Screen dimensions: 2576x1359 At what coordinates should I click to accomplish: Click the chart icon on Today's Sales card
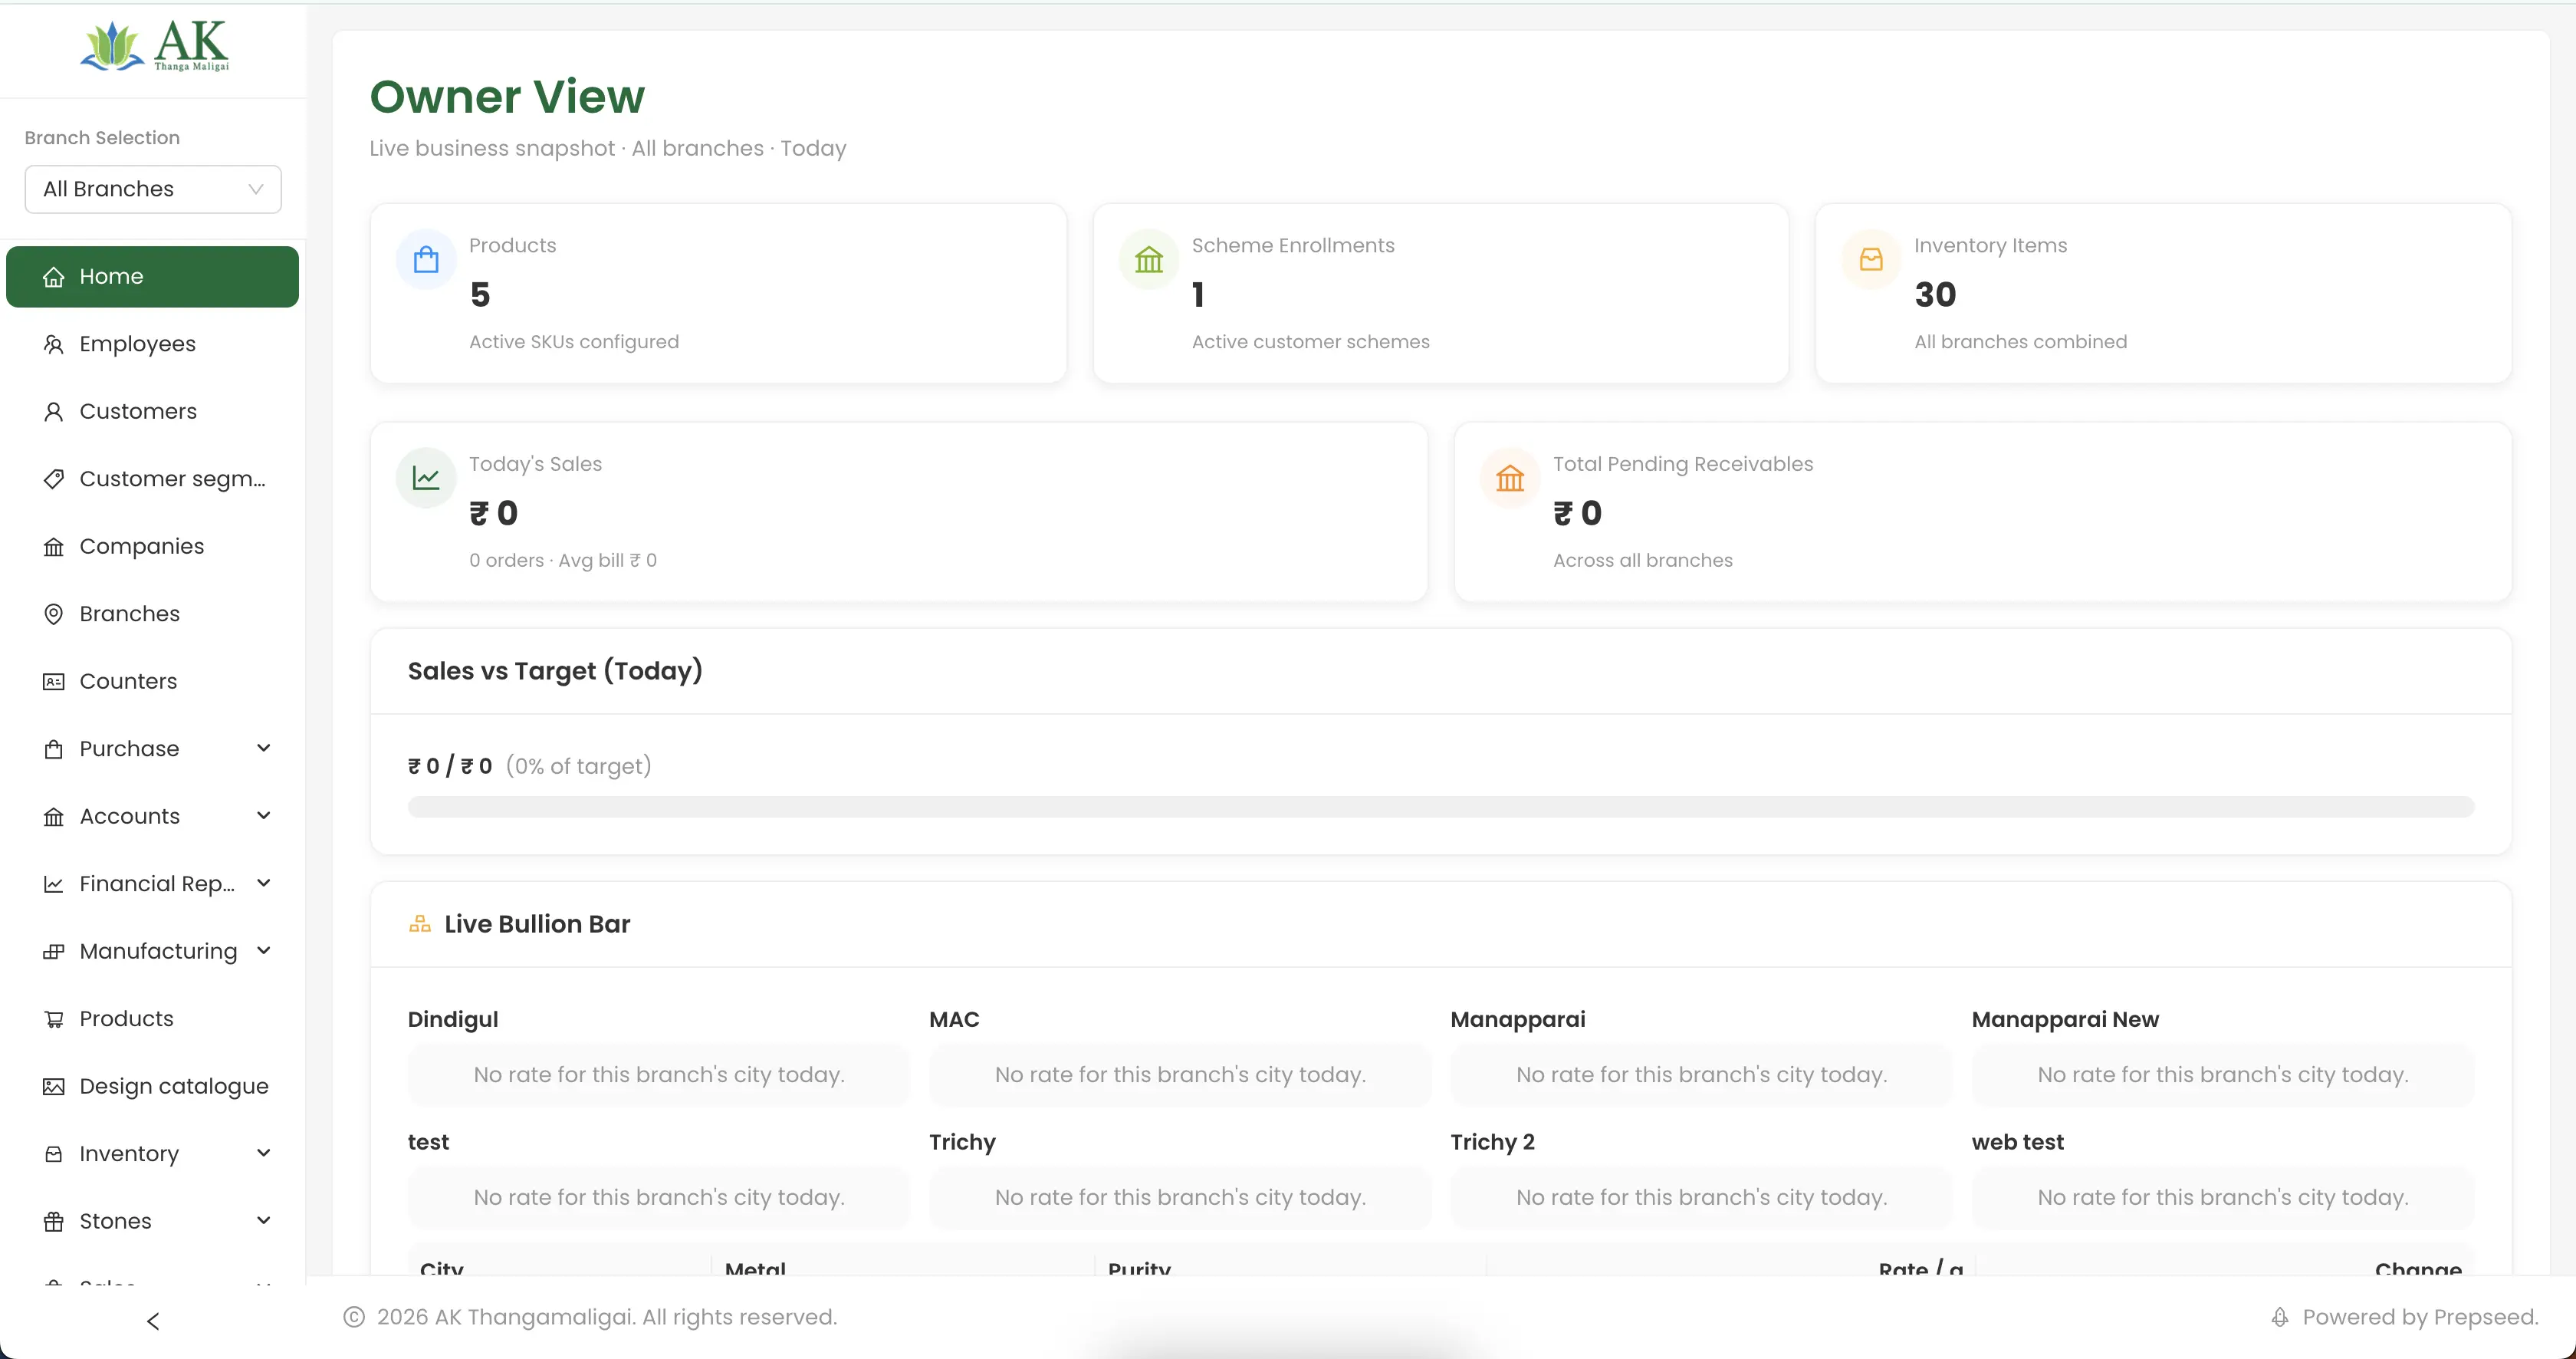pyautogui.click(x=427, y=478)
